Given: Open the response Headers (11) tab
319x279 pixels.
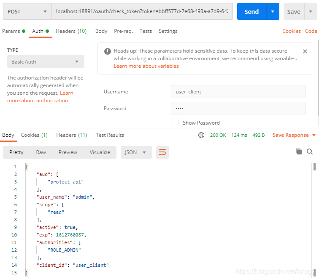Looking at the screenshot, I should [x=72, y=135].
